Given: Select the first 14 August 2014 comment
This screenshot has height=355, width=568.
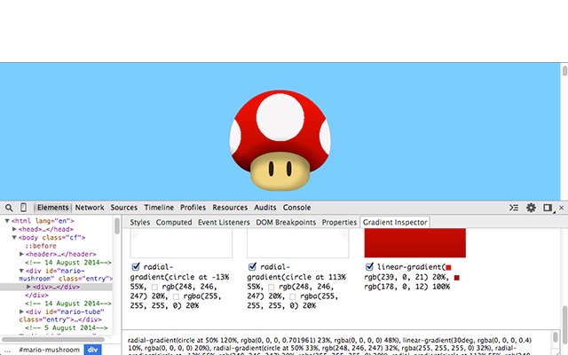Looking at the screenshot, I should pos(68,263).
